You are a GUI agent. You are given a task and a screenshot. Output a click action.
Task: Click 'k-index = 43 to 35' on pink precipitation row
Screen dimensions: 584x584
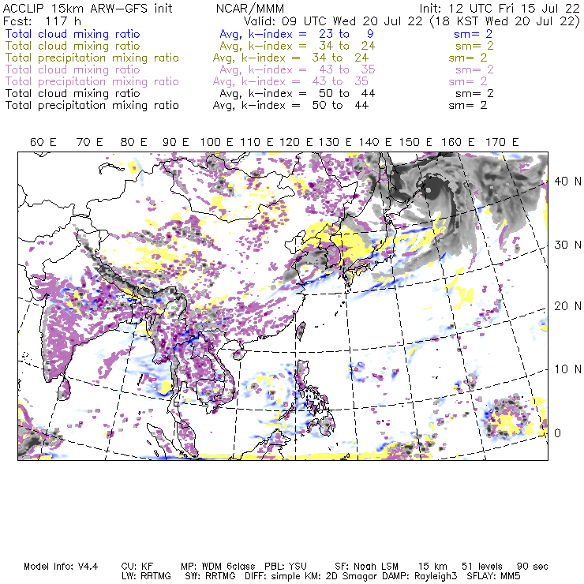coord(305,81)
